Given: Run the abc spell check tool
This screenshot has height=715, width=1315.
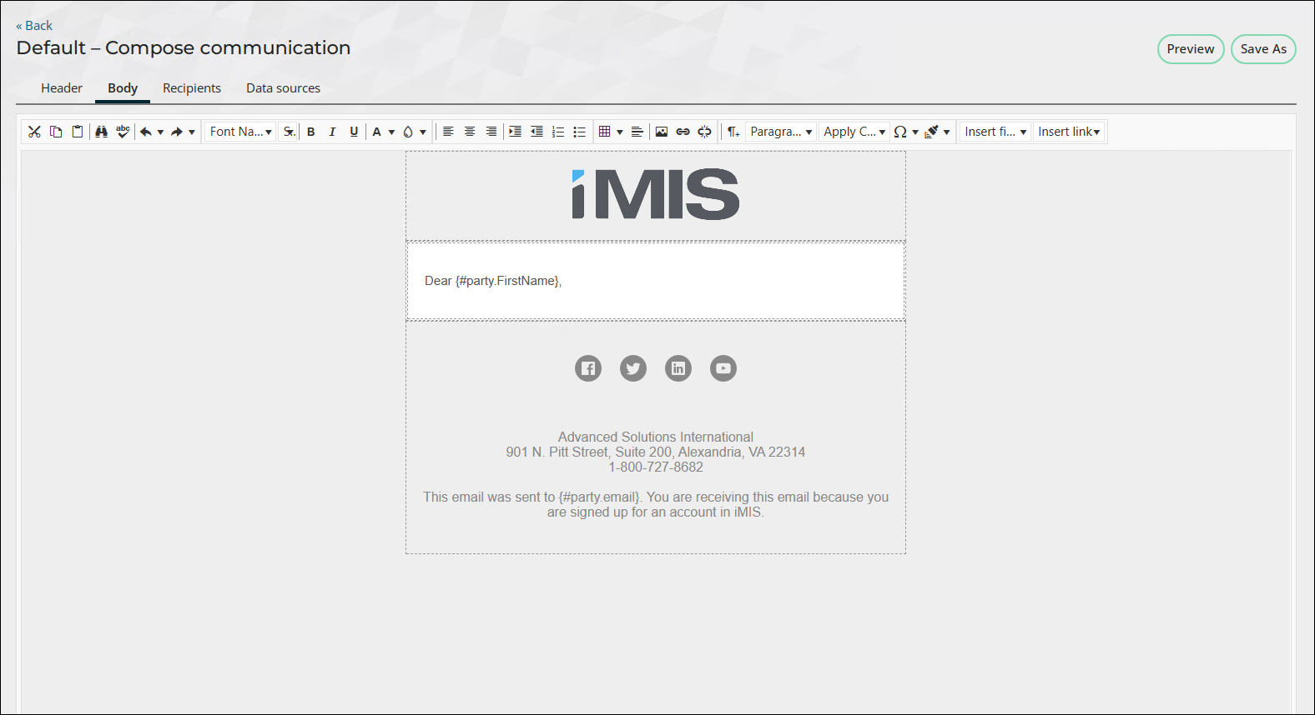Looking at the screenshot, I should 123,132.
